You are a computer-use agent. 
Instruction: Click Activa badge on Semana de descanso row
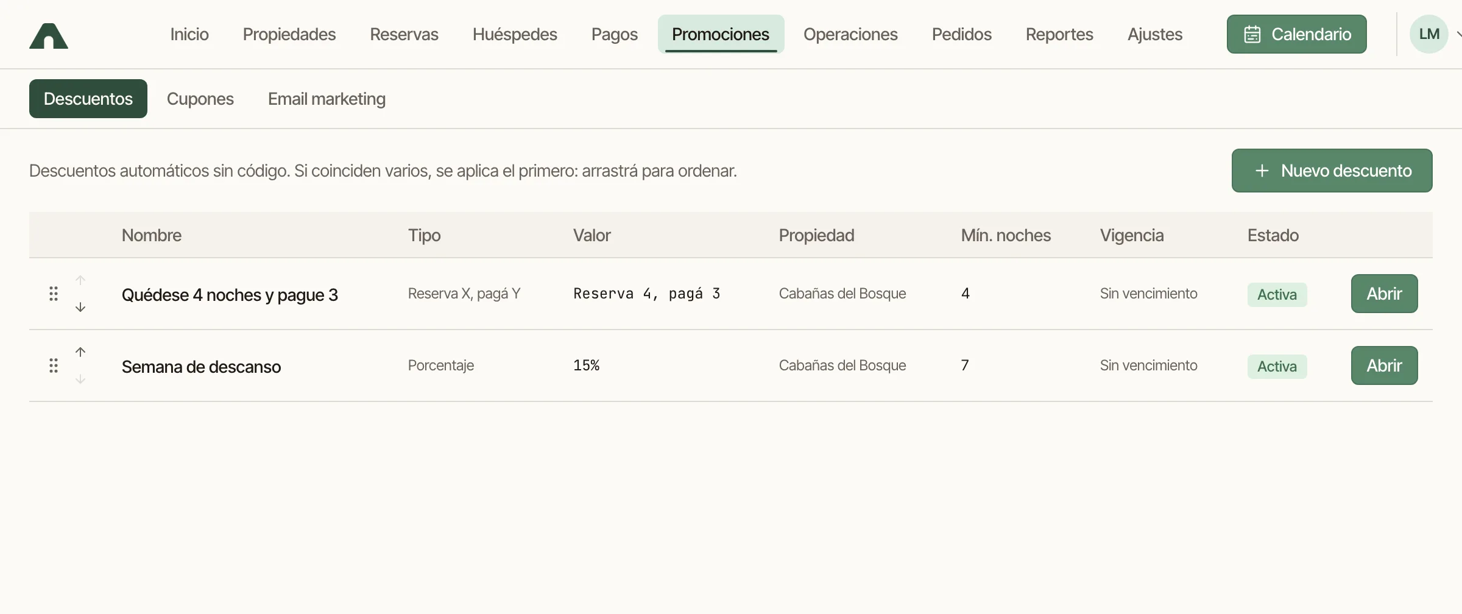tap(1277, 367)
